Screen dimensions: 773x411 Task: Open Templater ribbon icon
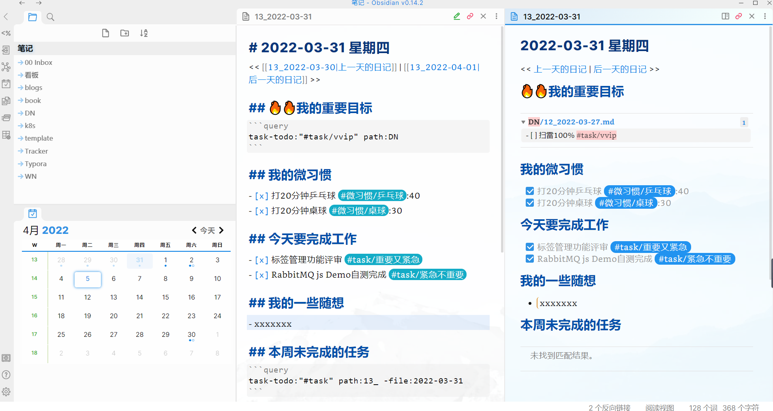pos(6,33)
